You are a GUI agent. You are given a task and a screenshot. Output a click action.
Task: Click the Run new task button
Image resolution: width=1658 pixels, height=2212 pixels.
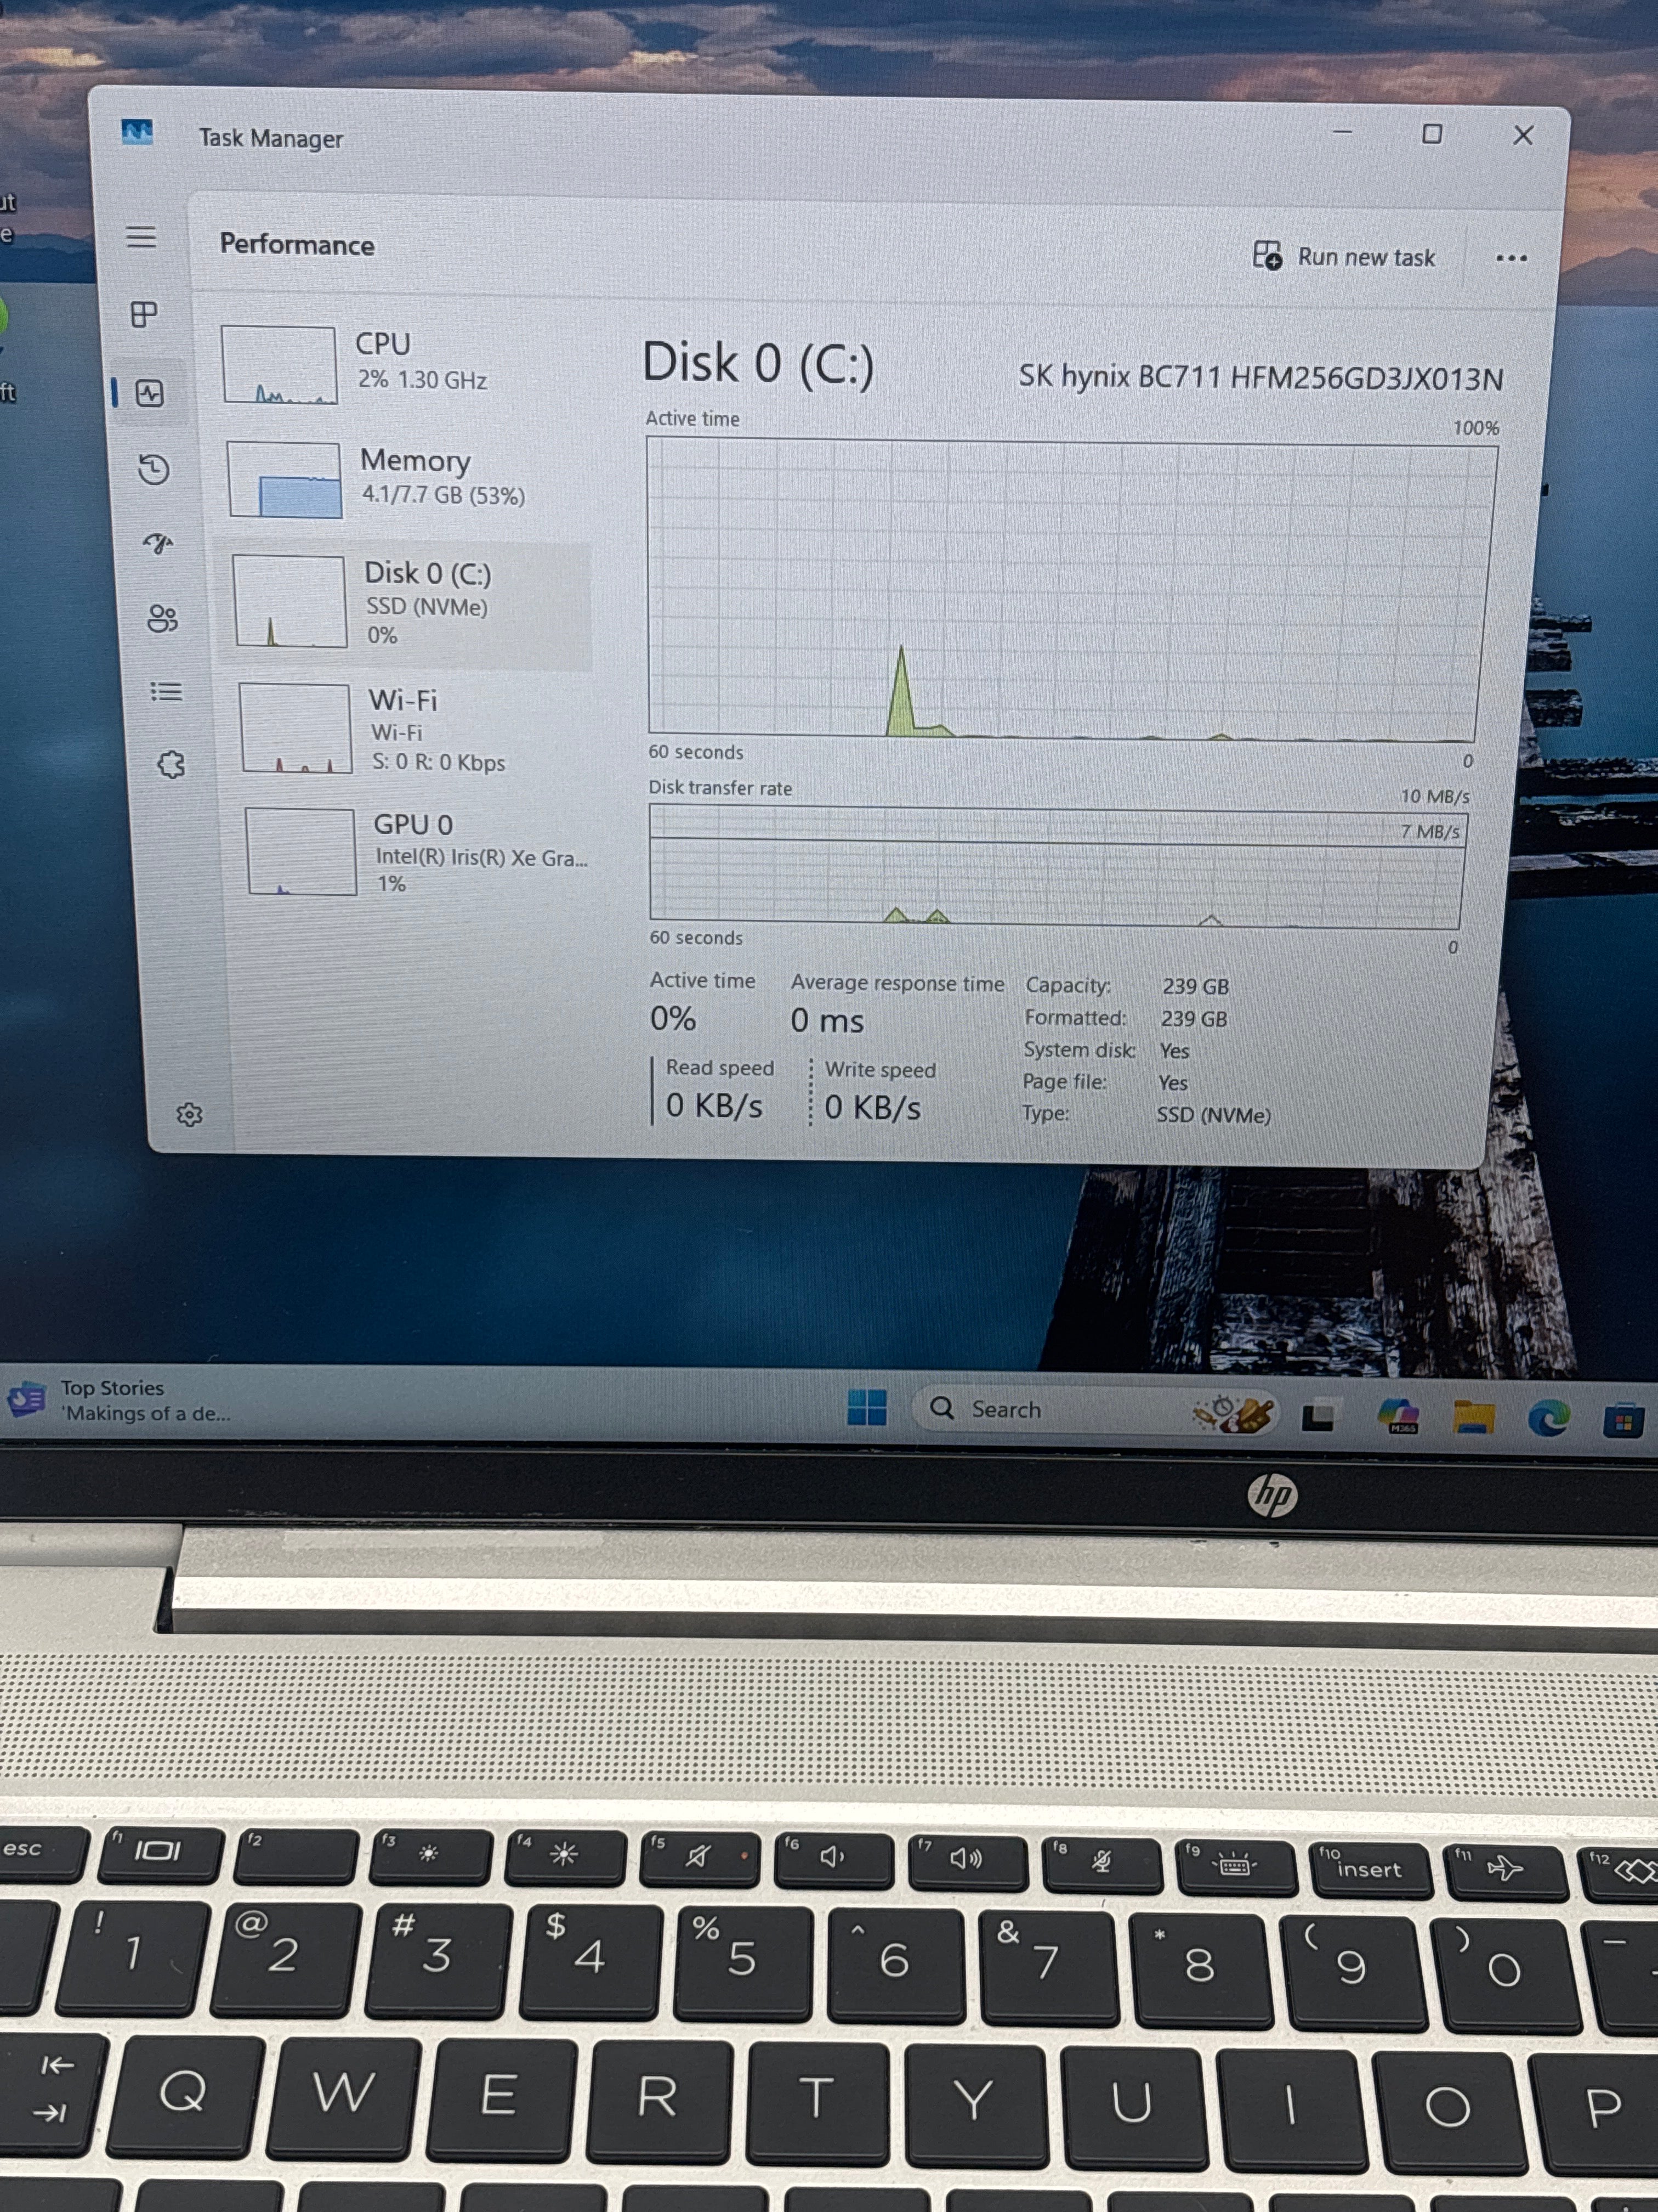1344,256
